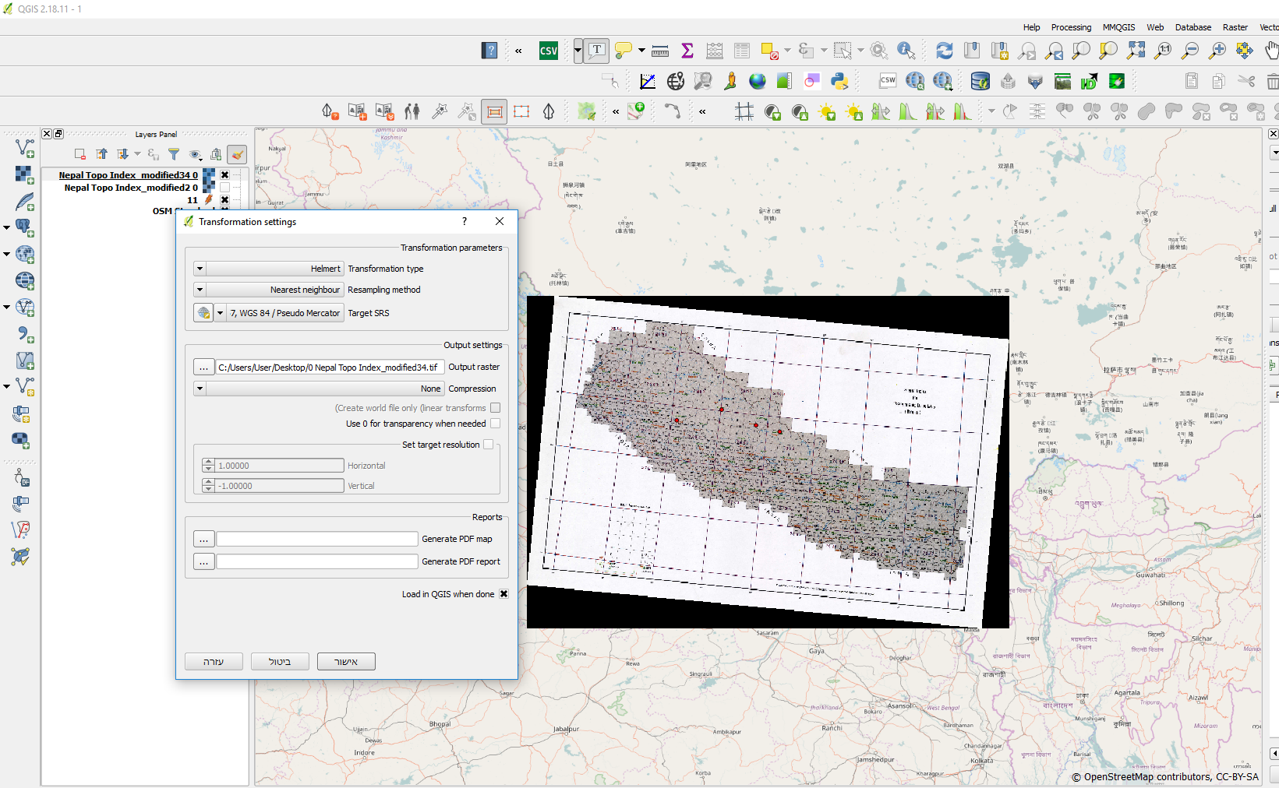Click the Select CRS globe button
The image size is (1279, 788).
tap(203, 313)
